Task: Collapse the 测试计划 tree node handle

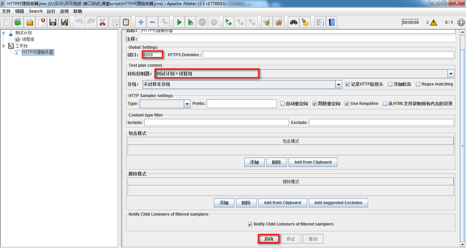Action: tap(4, 33)
